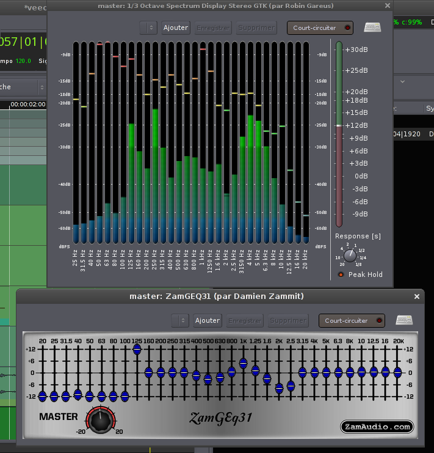Screen dimensions: 434x453
Task: Toggle the Peak Hold indicator
Action: 341,274
